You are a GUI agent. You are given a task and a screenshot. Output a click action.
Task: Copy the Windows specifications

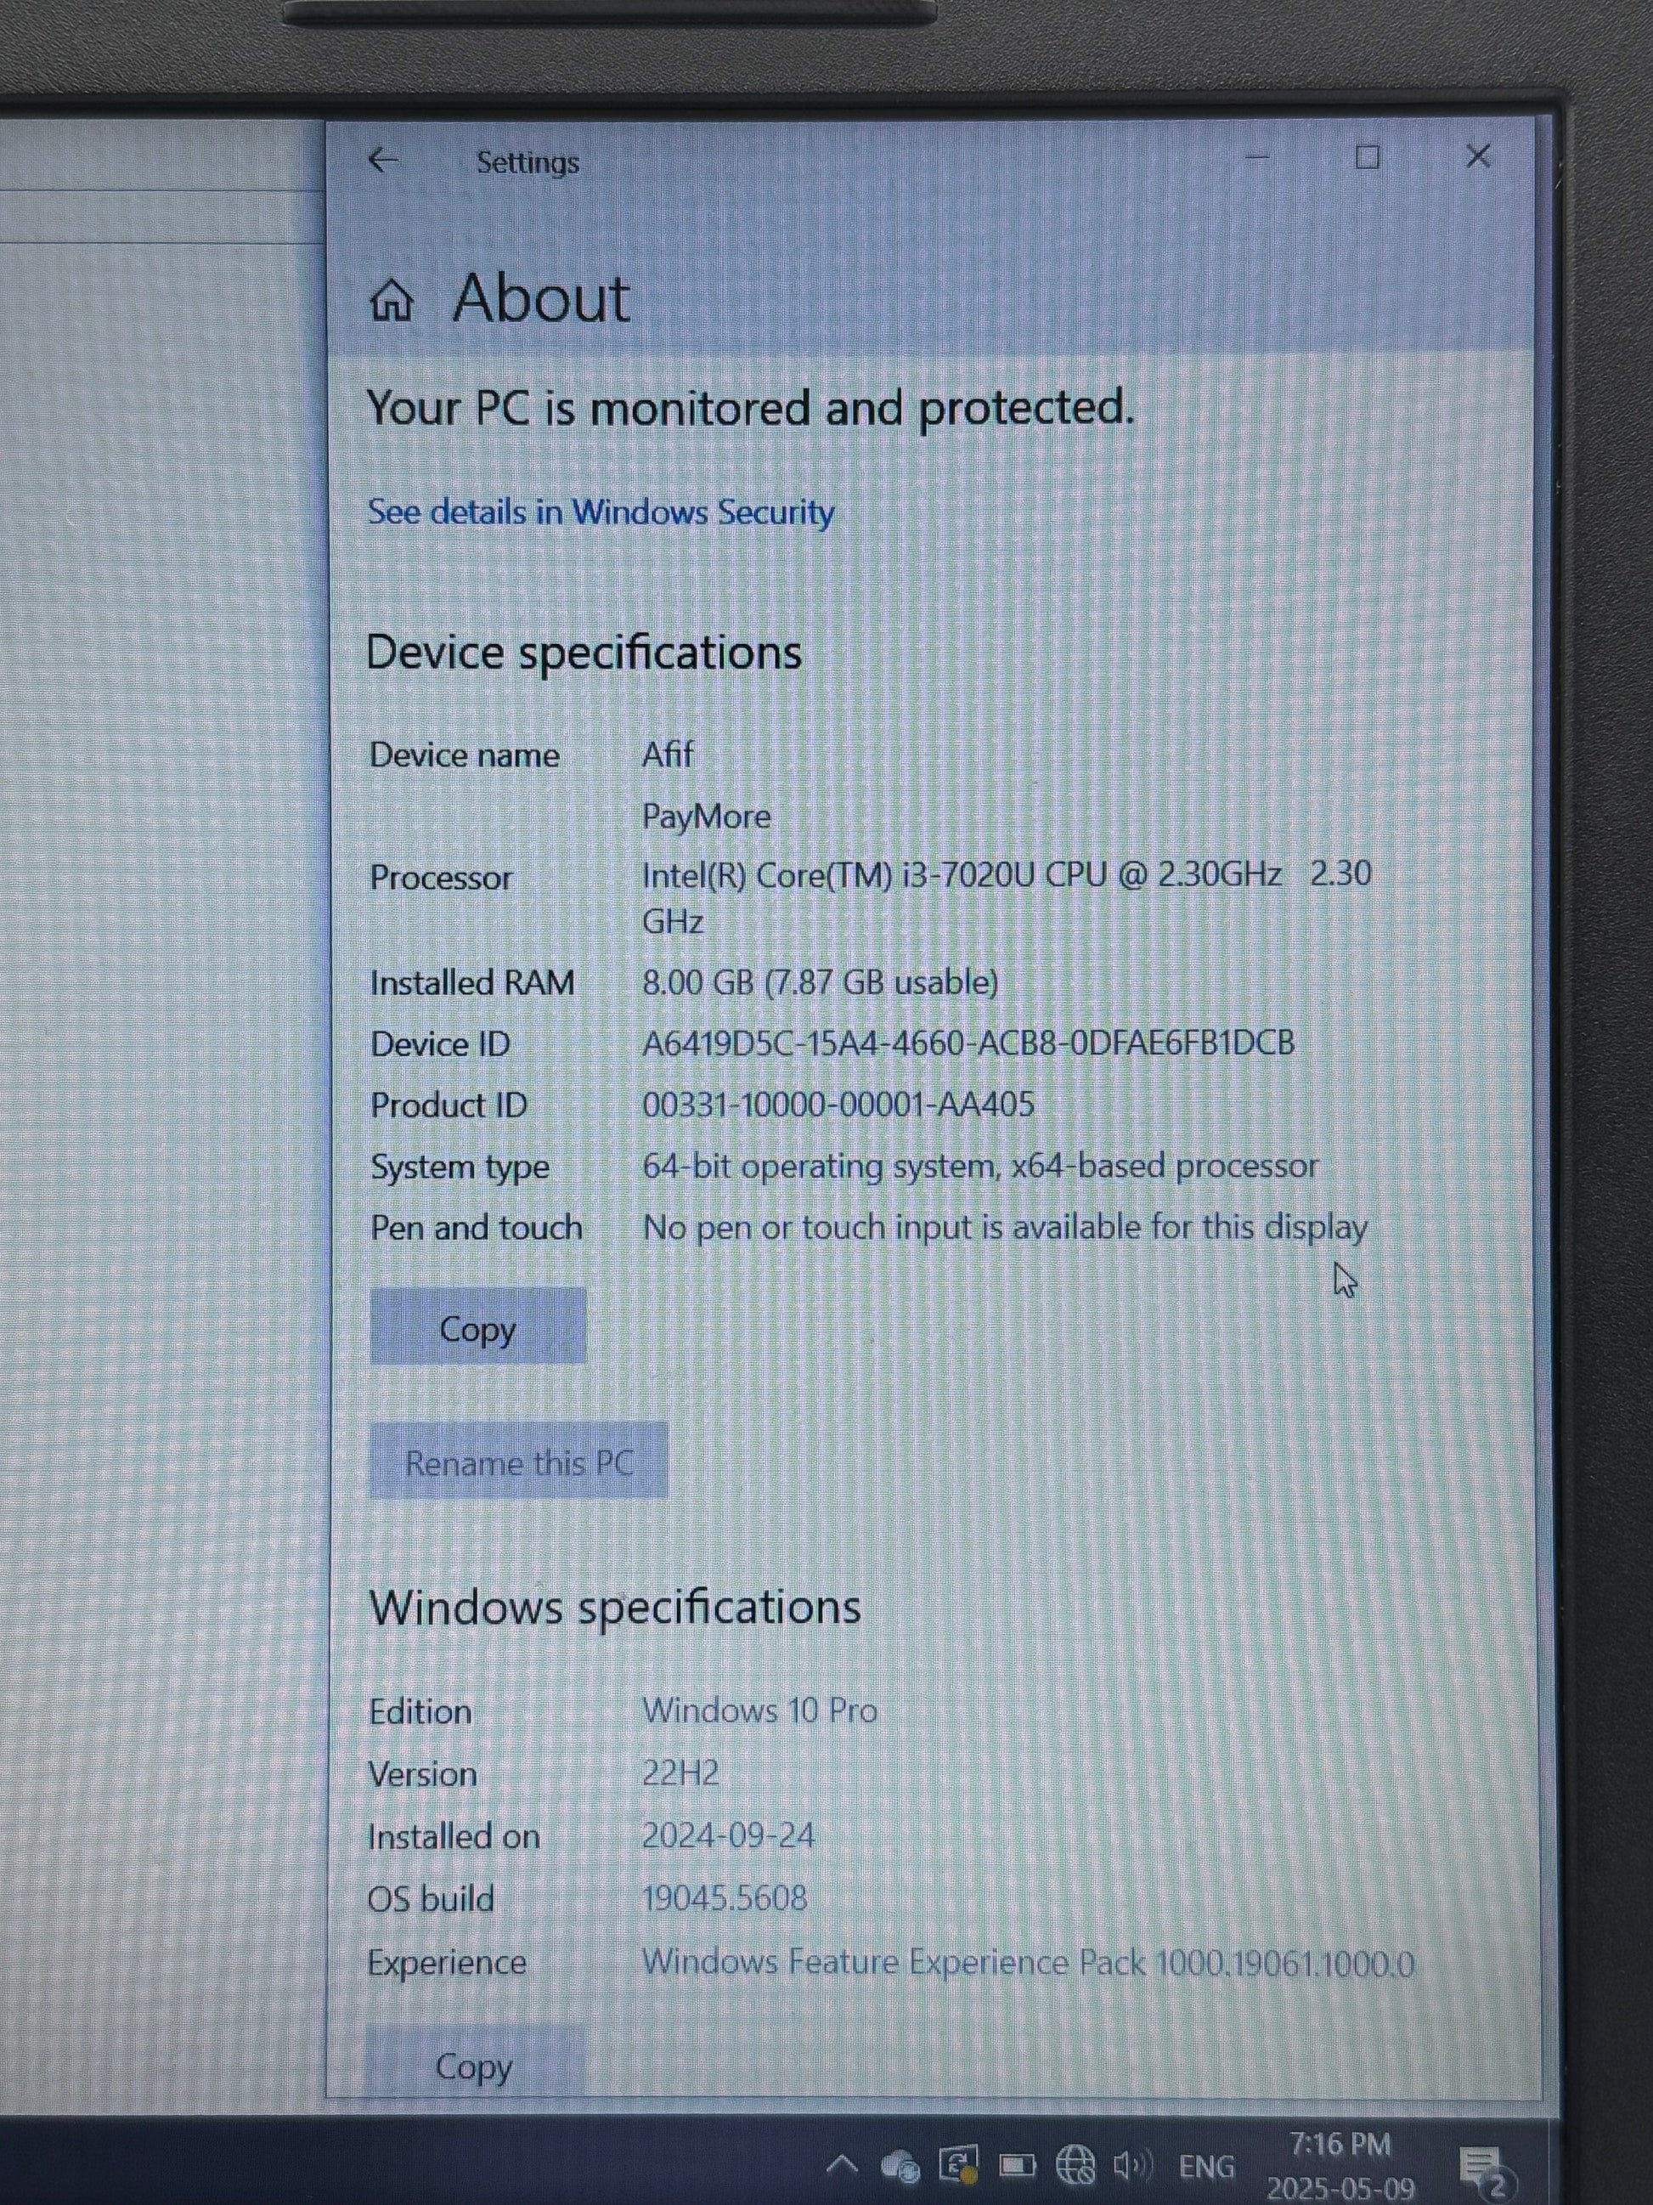[x=474, y=2066]
